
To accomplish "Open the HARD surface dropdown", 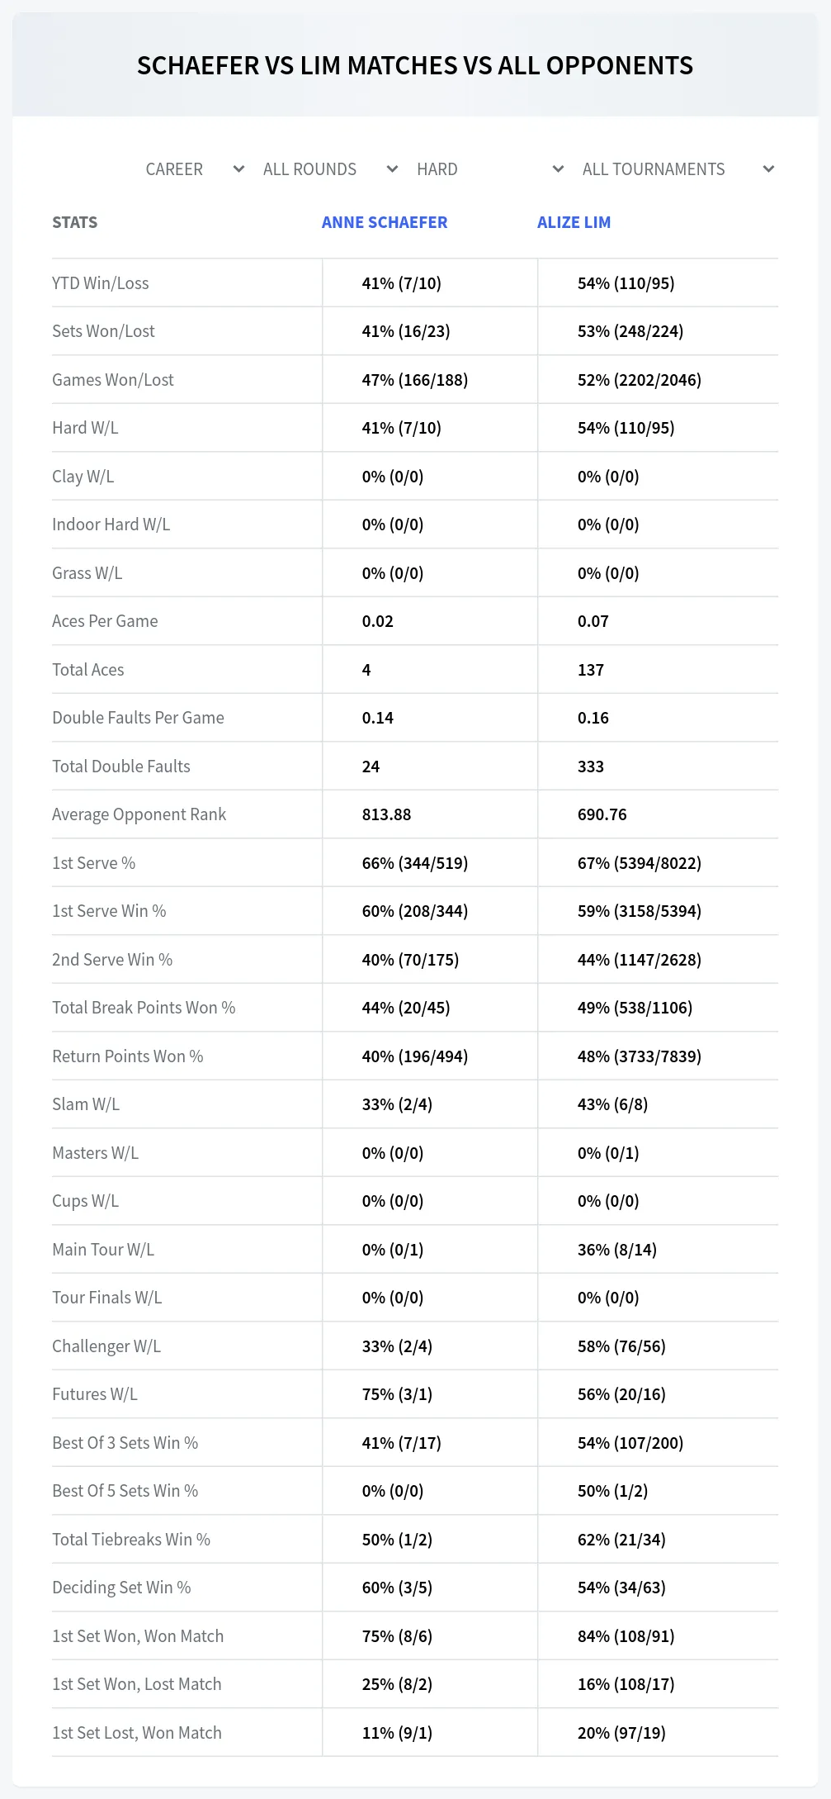I will [490, 169].
